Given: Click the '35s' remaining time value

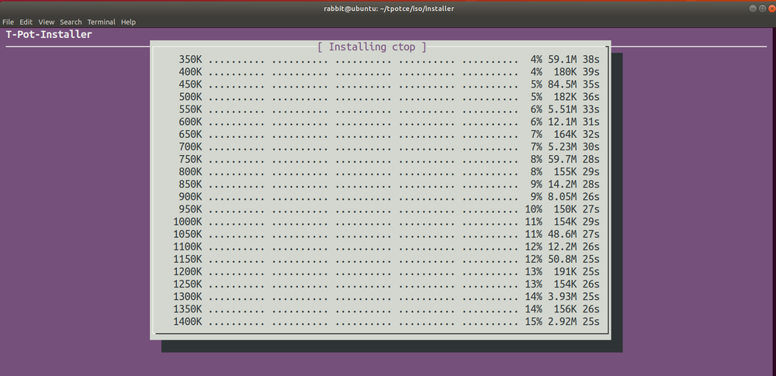Looking at the screenshot, I should 591,84.
